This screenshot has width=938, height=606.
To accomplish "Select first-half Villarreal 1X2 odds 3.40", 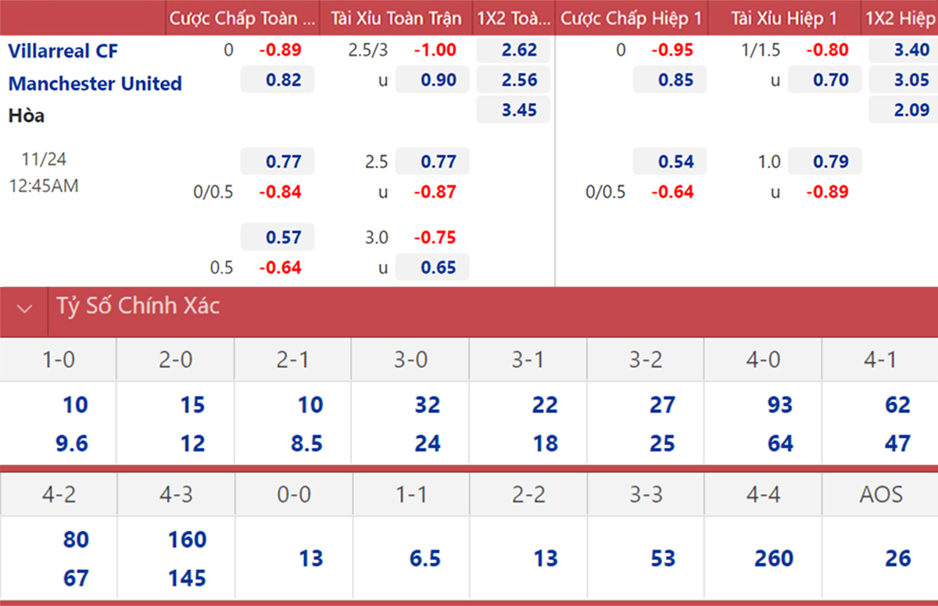I will (x=904, y=50).
